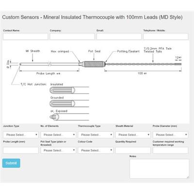Expand the Pot Seal Type dropdown
The height and width of the screenshot is (194, 194).
pyautogui.click(x=58, y=150)
